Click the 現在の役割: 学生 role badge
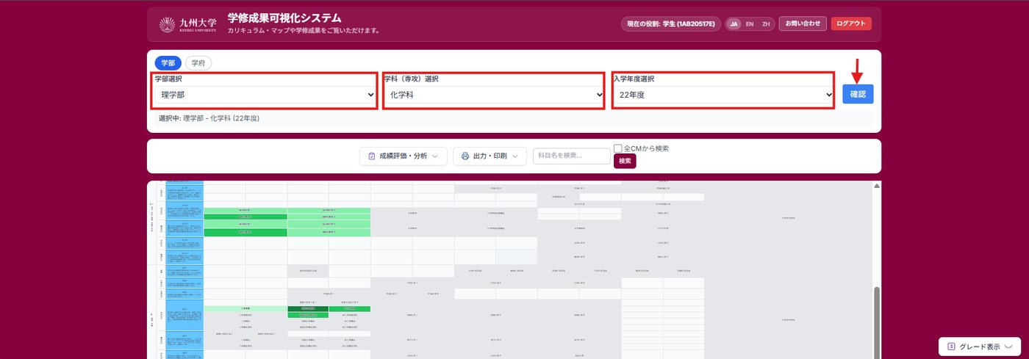Image resolution: width=1029 pixels, height=359 pixels. [x=671, y=24]
